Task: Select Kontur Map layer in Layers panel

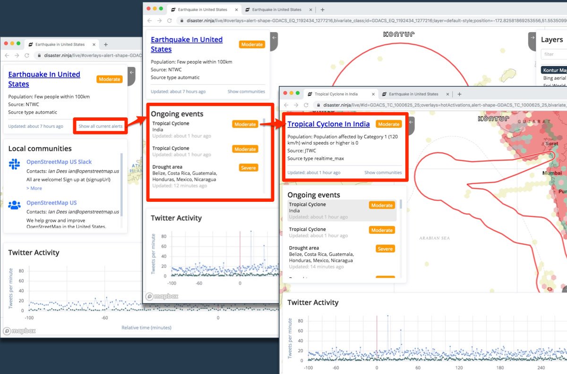Action: (x=554, y=70)
